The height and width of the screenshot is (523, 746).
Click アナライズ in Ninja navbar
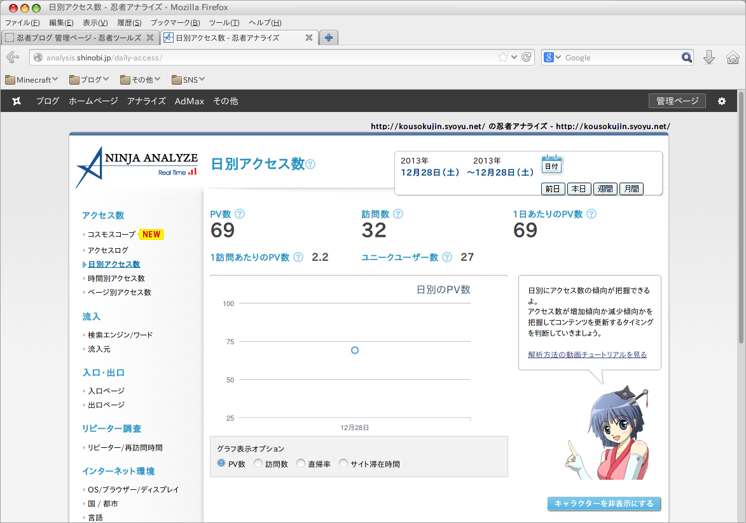[146, 101]
